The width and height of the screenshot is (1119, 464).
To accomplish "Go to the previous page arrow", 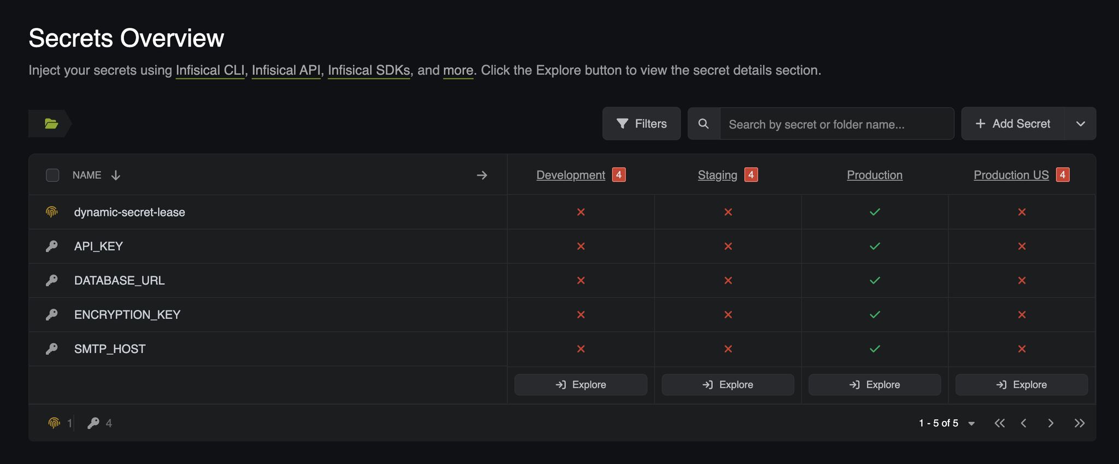I will click(1024, 423).
